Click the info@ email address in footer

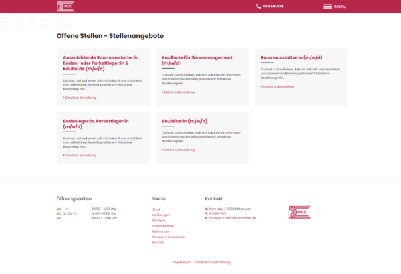[x=232, y=218]
